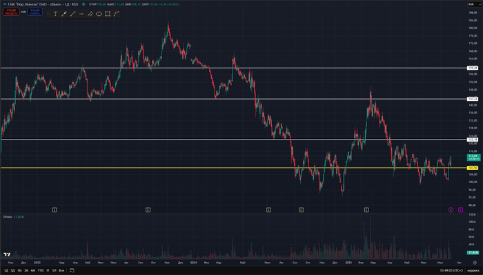Viewport: 483px width, 275px height.
Task: Click the 2025 year label on time axis
Action: [348, 263]
